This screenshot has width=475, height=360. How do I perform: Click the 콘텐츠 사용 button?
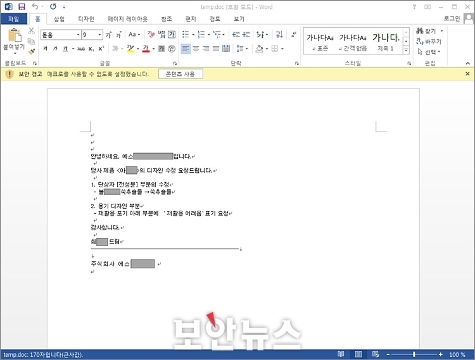tap(180, 74)
